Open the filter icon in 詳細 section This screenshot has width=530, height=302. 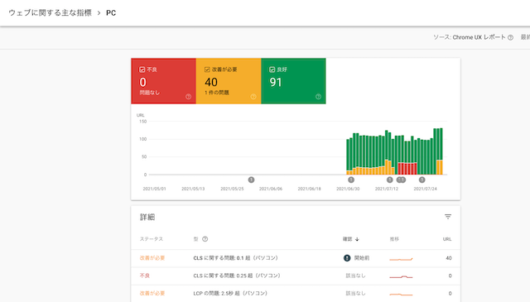point(448,217)
